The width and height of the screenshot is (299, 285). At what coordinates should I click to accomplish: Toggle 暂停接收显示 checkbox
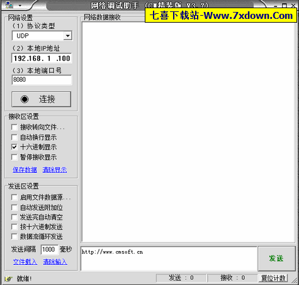pos(14,157)
